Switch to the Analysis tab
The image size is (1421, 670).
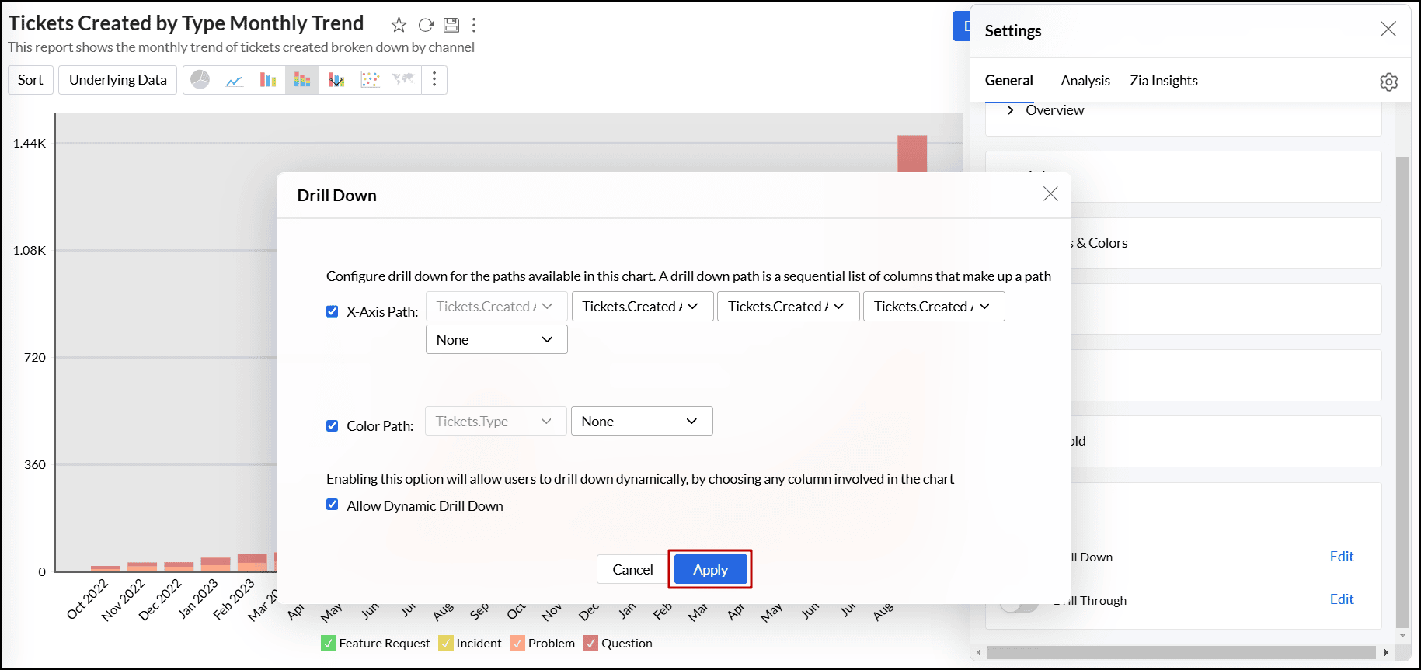[x=1085, y=81]
